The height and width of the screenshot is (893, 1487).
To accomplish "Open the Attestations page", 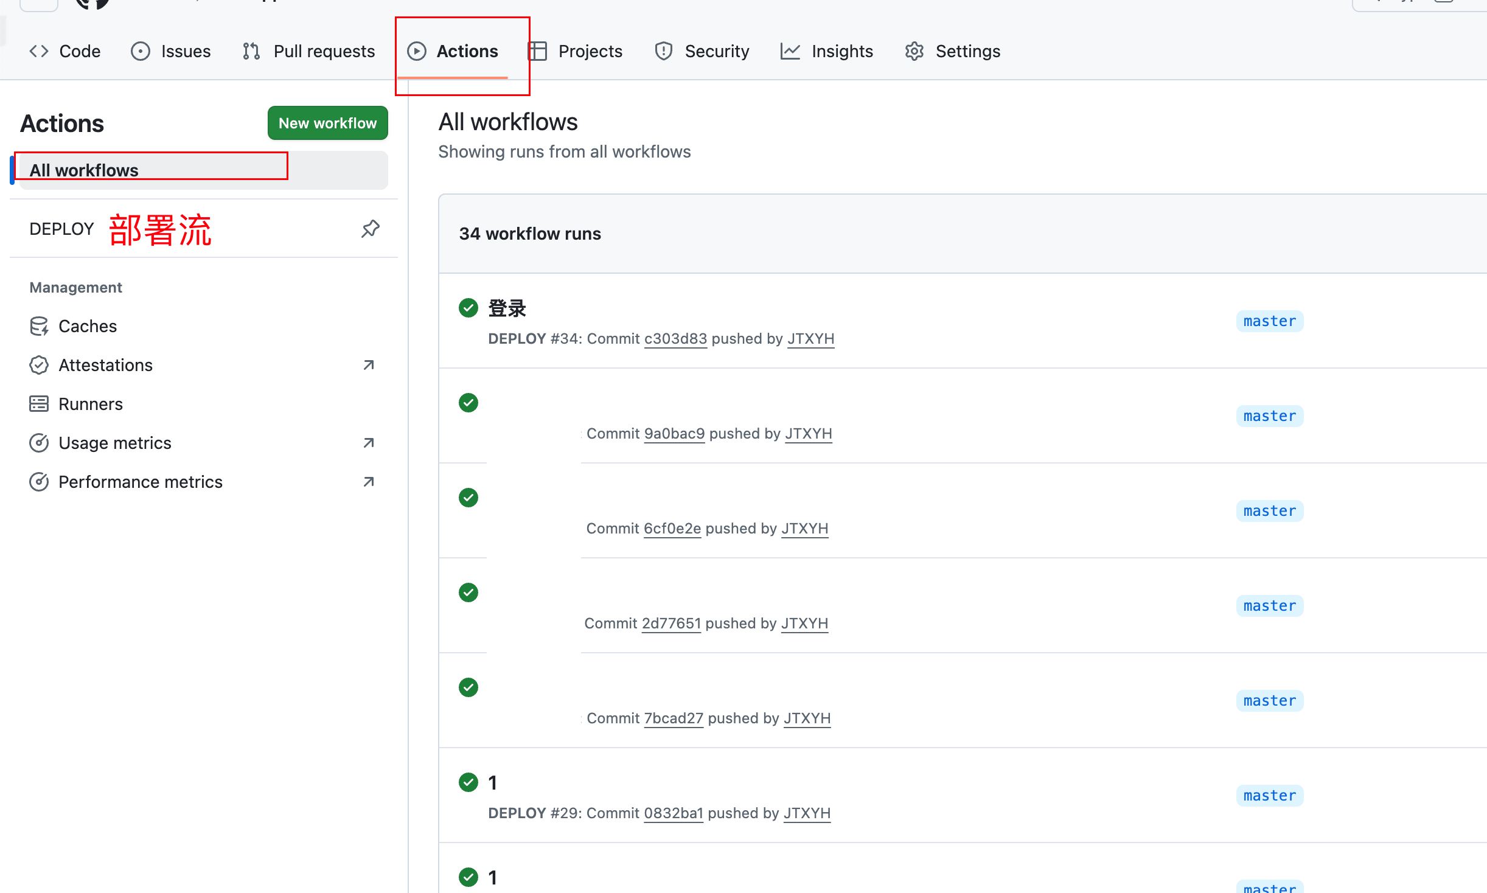I will click(105, 365).
